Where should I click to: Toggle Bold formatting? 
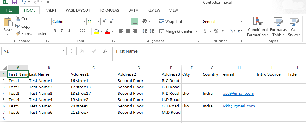(55, 31)
